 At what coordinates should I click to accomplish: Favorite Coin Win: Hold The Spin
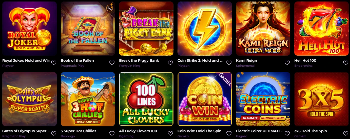tap(229, 133)
